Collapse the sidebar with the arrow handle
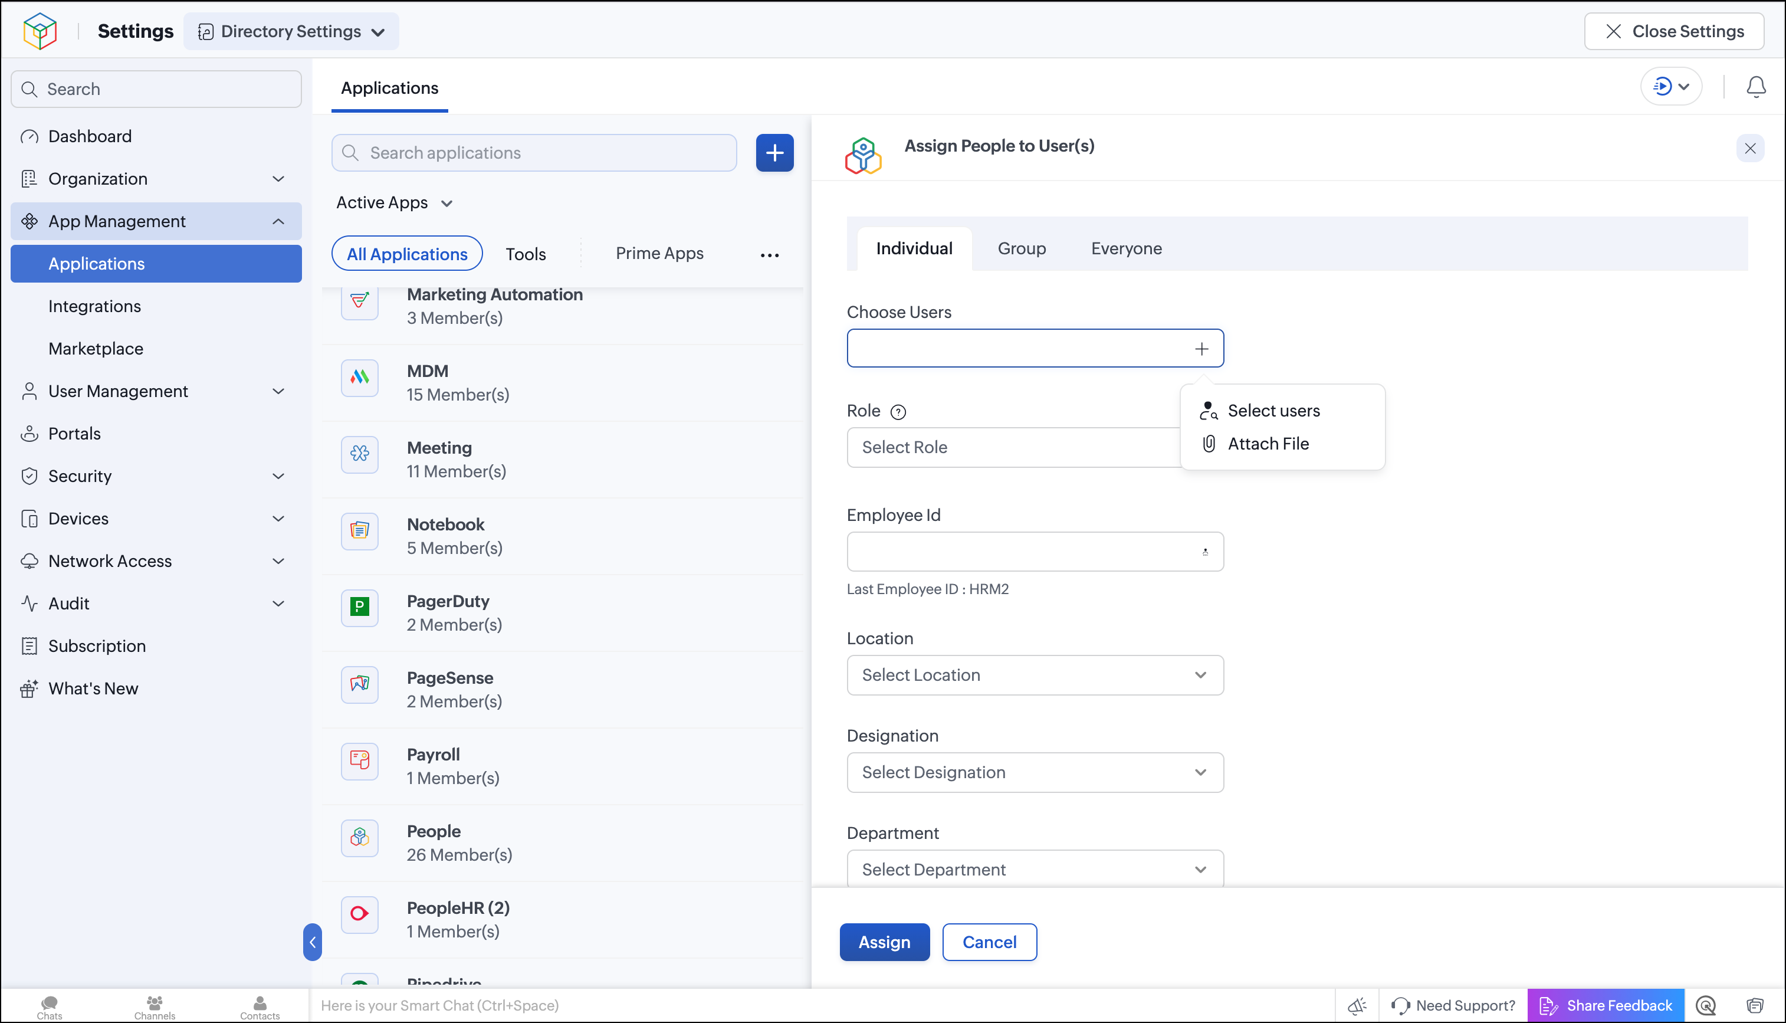 tap(313, 942)
